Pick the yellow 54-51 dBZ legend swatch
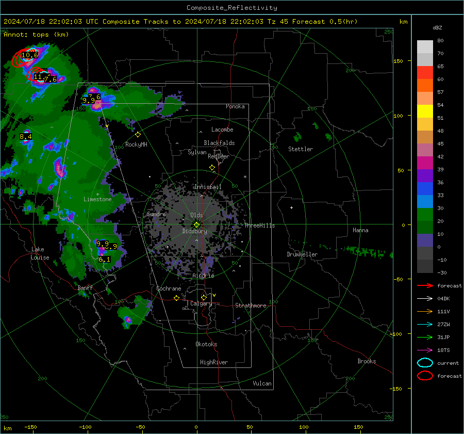 click(x=425, y=111)
